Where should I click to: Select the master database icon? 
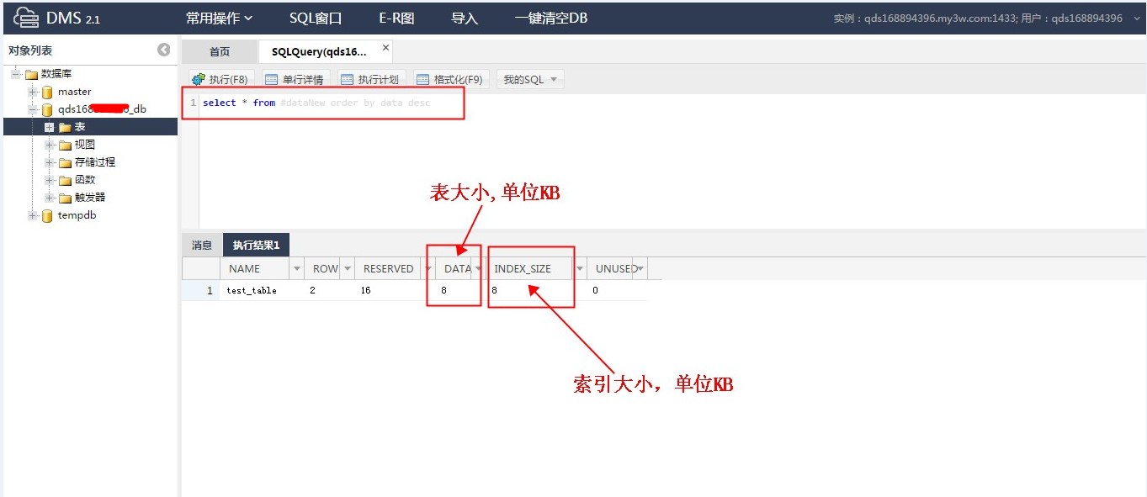(x=47, y=92)
